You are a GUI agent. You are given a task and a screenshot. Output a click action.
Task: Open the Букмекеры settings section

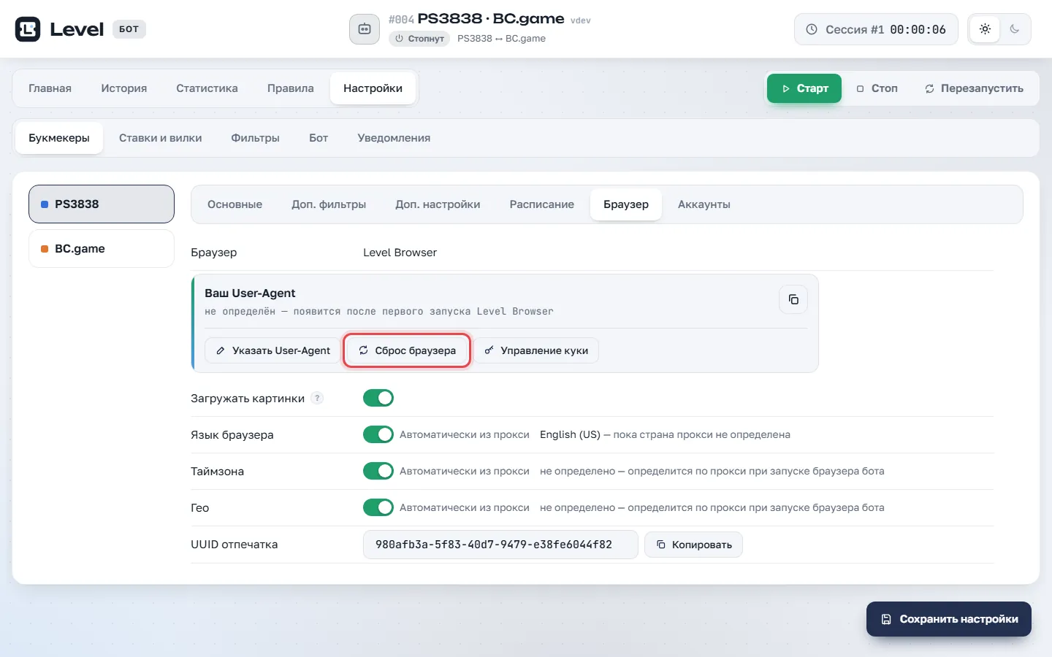[x=59, y=138]
